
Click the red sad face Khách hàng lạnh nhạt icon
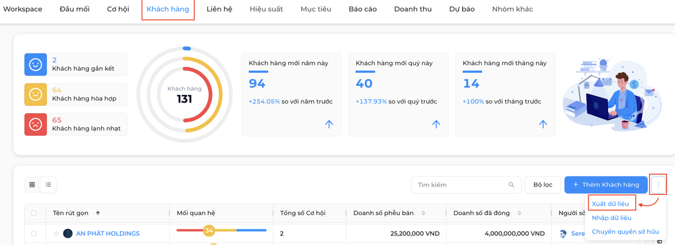click(x=36, y=124)
